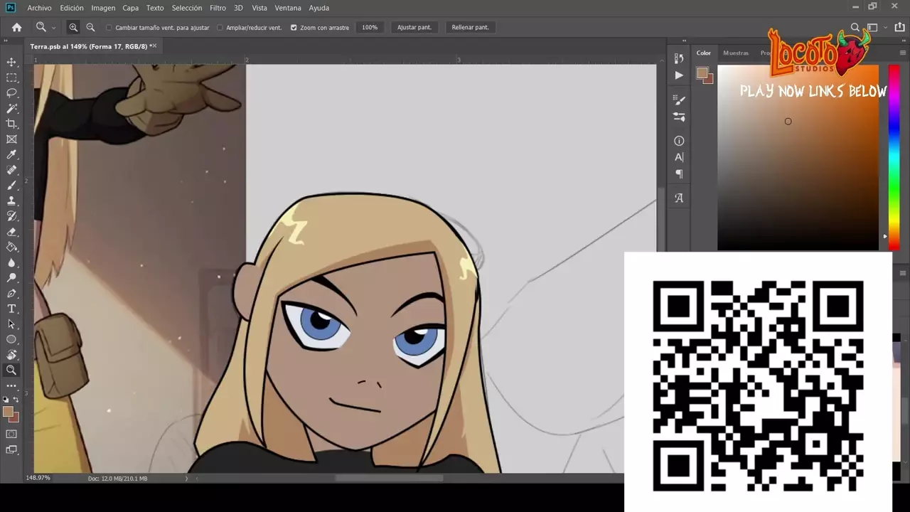The width and height of the screenshot is (910, 512).
Task: Open the Zoom tool preset picker dropdown
Action: pyautogui.click(x=53, y=28)
